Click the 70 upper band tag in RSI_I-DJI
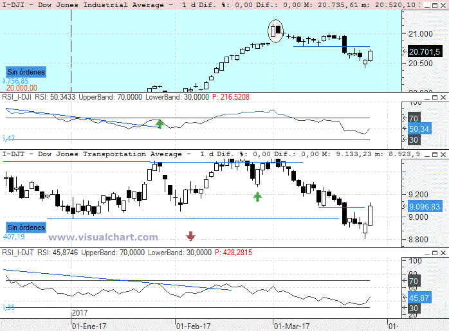The image size is (449, 331). tap(414, 118)
